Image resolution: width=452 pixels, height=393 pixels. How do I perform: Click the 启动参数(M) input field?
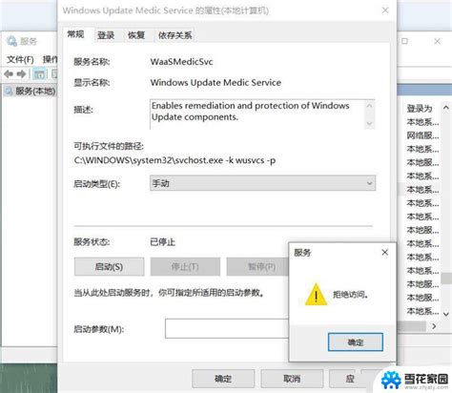coord(227,328)
